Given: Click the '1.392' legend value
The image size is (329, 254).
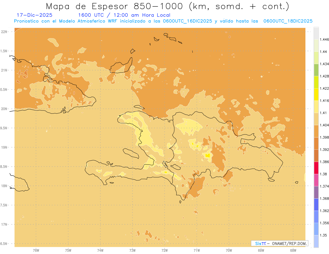Looking at the screenshot, I should point(324,150).
